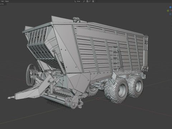Open the snapping options dropdown
Viewport: 172px width, 129px height.
tap(90, 1)
